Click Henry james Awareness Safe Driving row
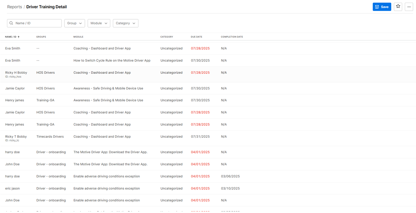416x213 pixels. (x=108, y=100)
